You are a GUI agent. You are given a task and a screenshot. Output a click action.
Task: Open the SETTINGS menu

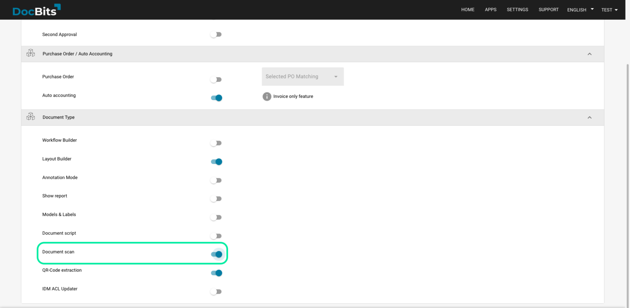tap(517, 9)
